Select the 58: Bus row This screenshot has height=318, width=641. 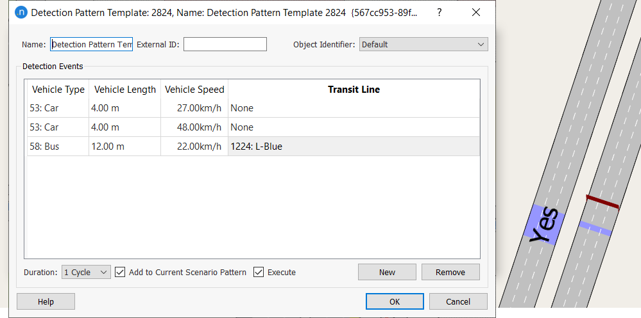58,147
